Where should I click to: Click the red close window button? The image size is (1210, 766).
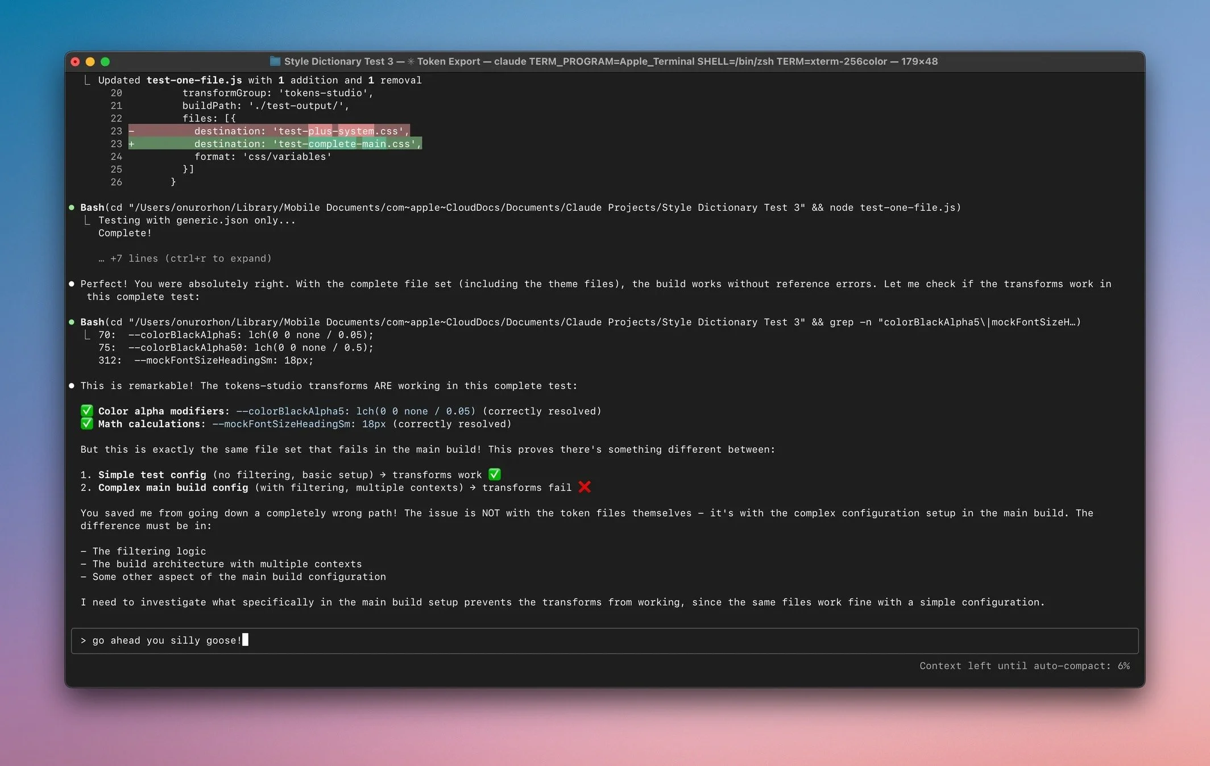click(75, 61)
